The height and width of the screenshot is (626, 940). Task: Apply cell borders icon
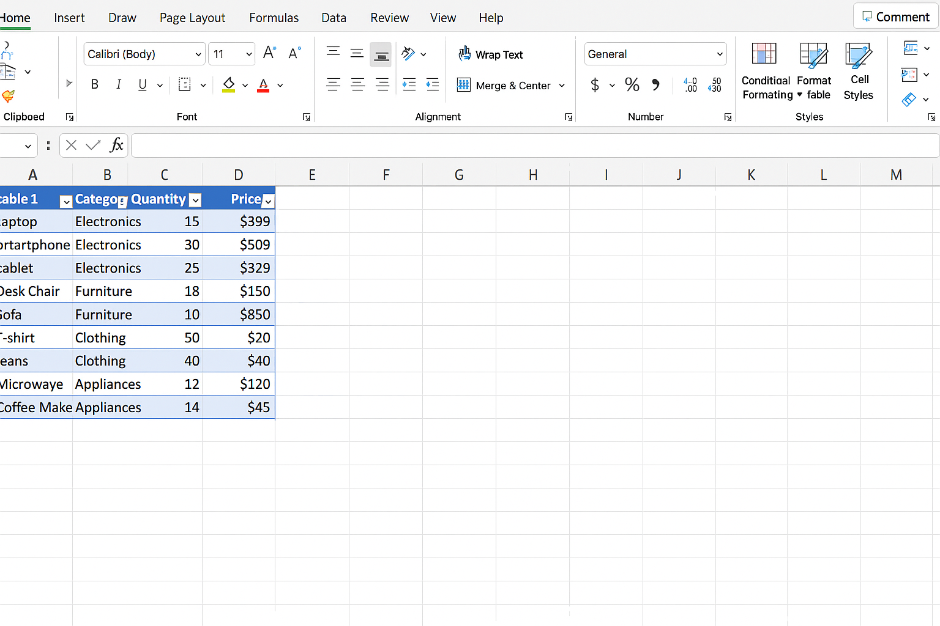point(184,84)
